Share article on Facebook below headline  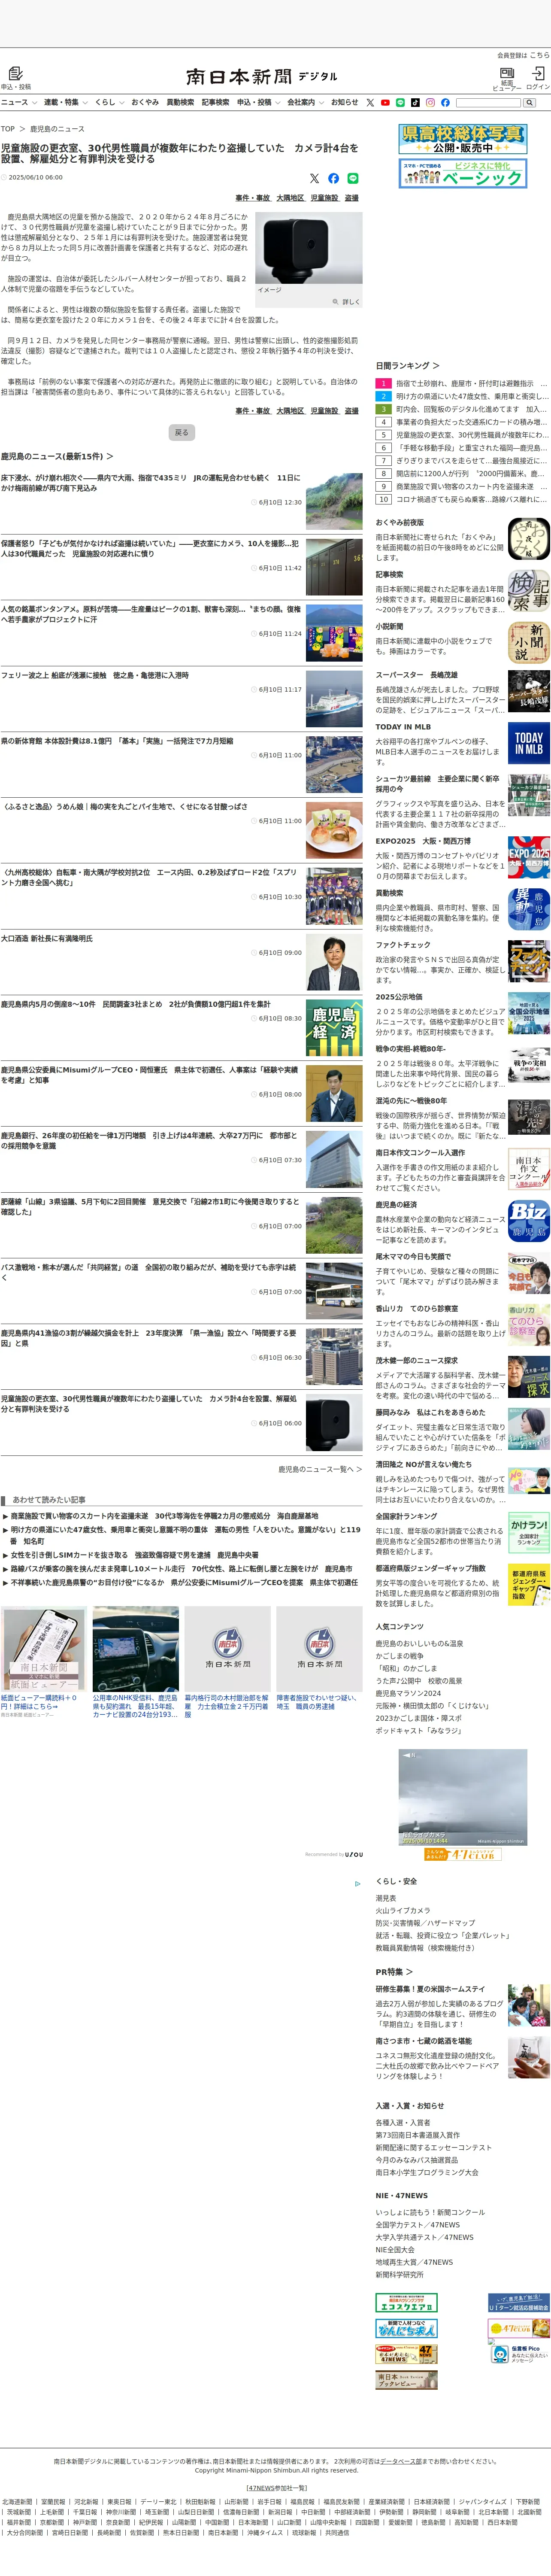(x=333, y=178)
